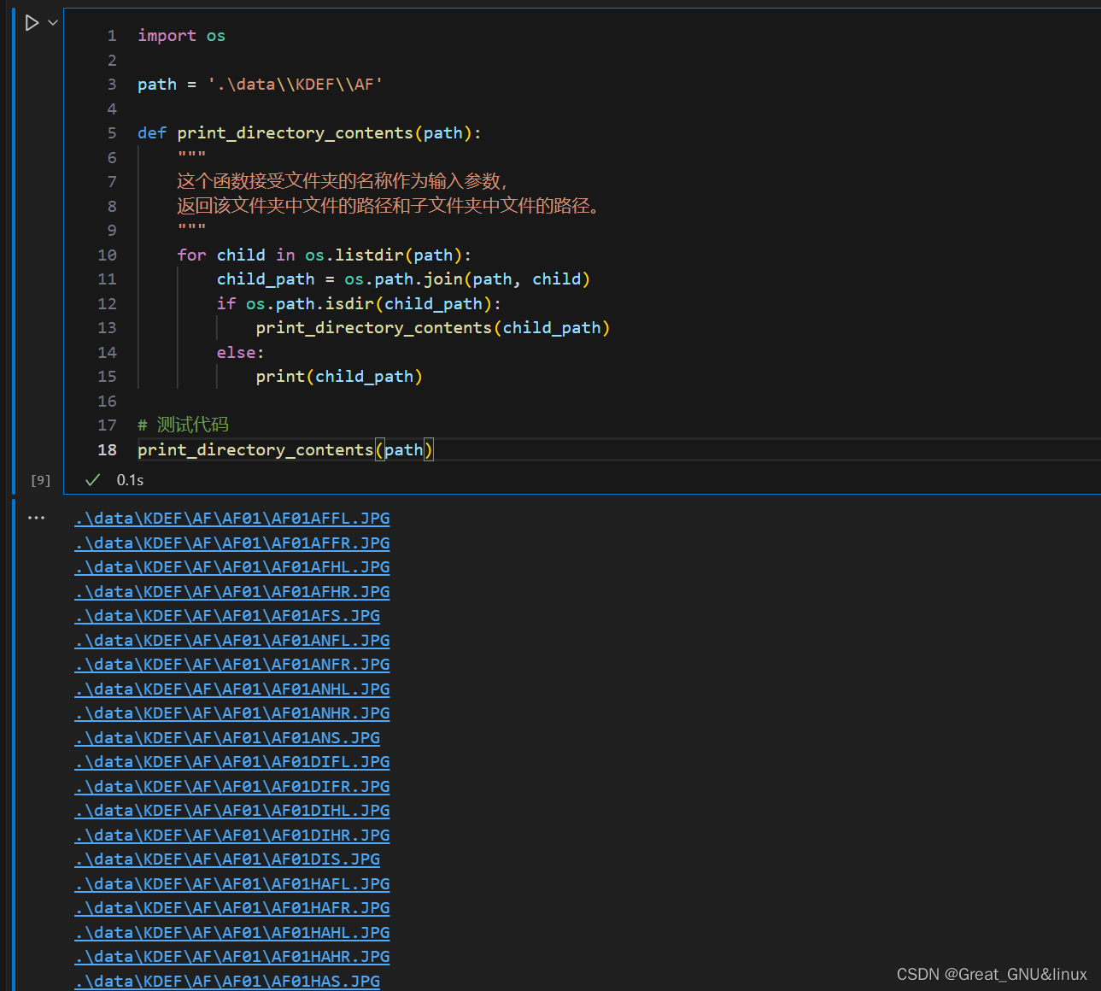Click line number 18 in gutter
The width and height of the screenshot is (1101, 991).
pyautogui.click(x=107, y=450)
